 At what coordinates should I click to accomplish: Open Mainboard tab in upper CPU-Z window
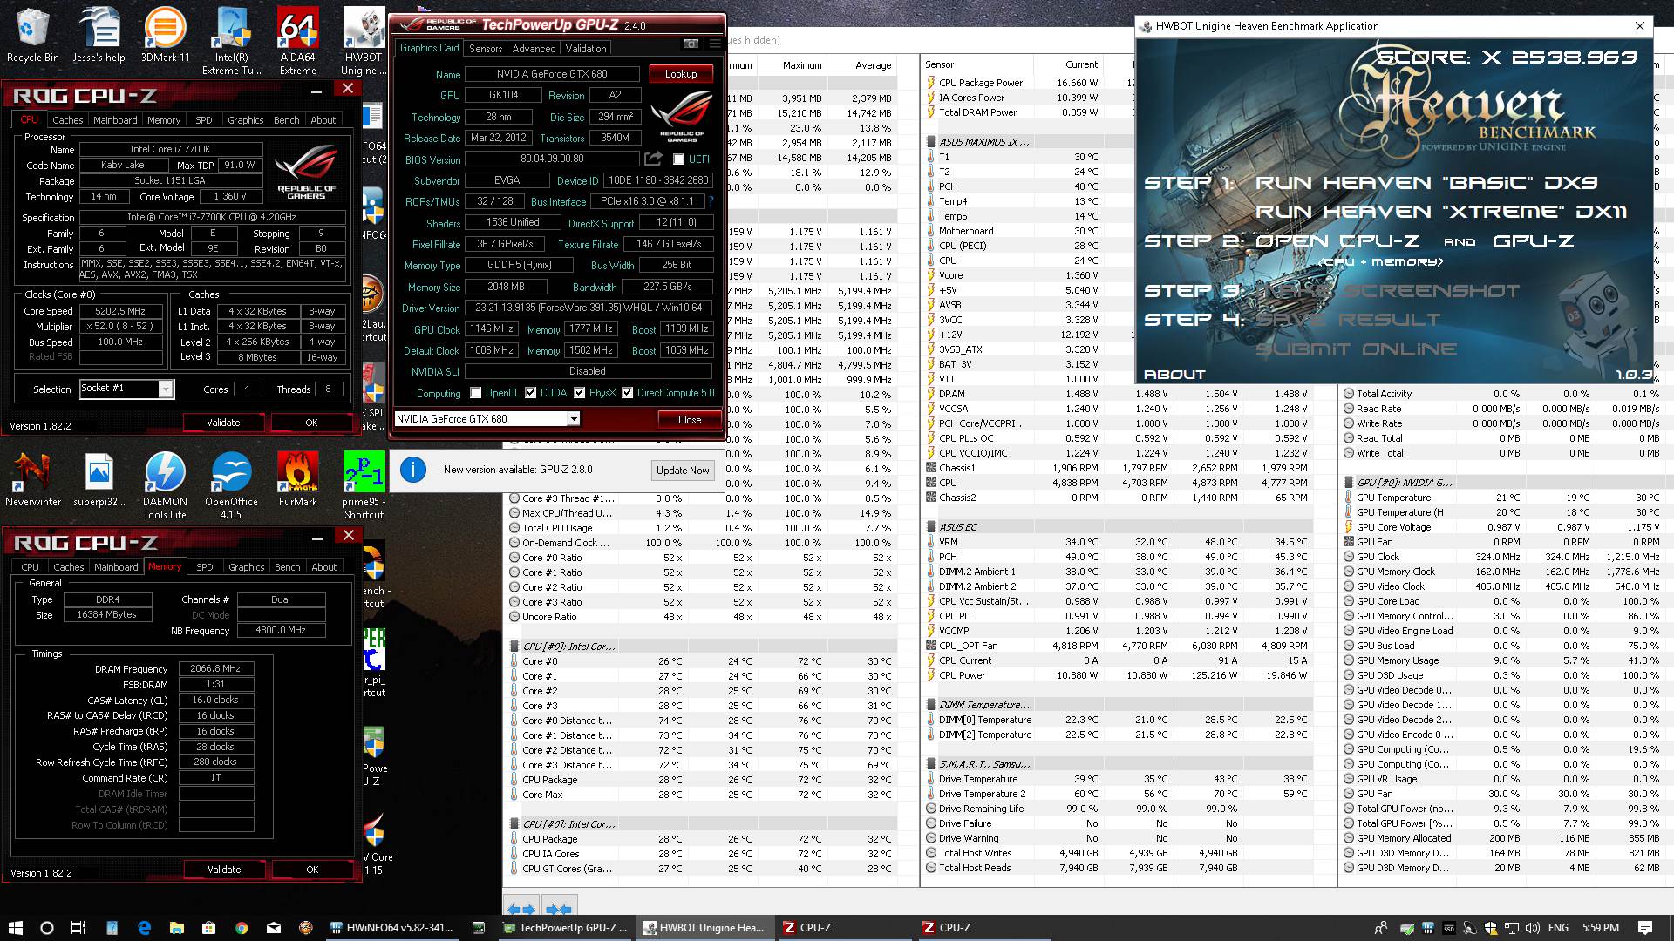(x=115, y=120)
